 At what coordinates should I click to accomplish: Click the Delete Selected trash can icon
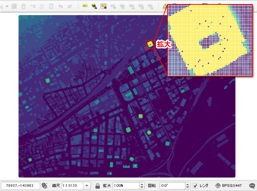(x=23, y=7)
